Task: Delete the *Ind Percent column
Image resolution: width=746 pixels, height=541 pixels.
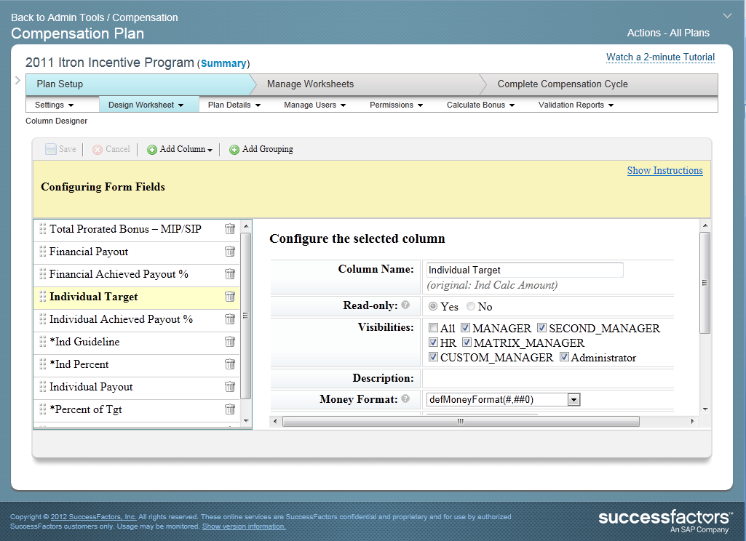Action: 230,364
